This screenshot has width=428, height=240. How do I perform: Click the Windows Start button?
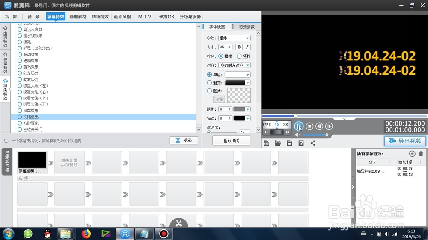pyautogui.click(x=8, y=234)
